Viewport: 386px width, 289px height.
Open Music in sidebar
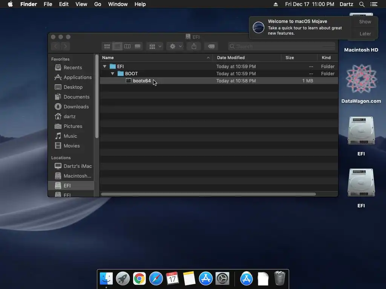[71, 136]
